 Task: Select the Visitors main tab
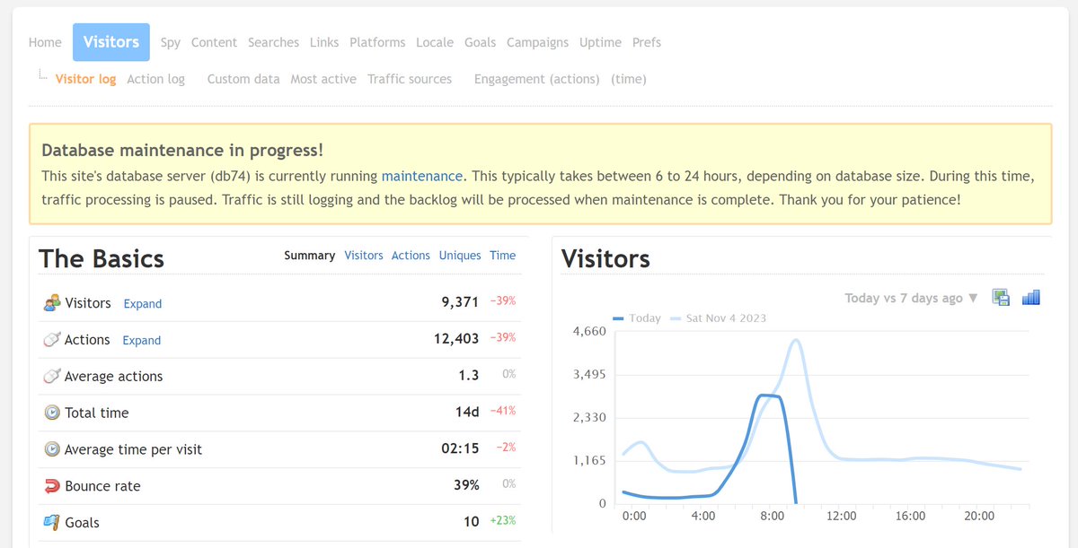point(111,42)
